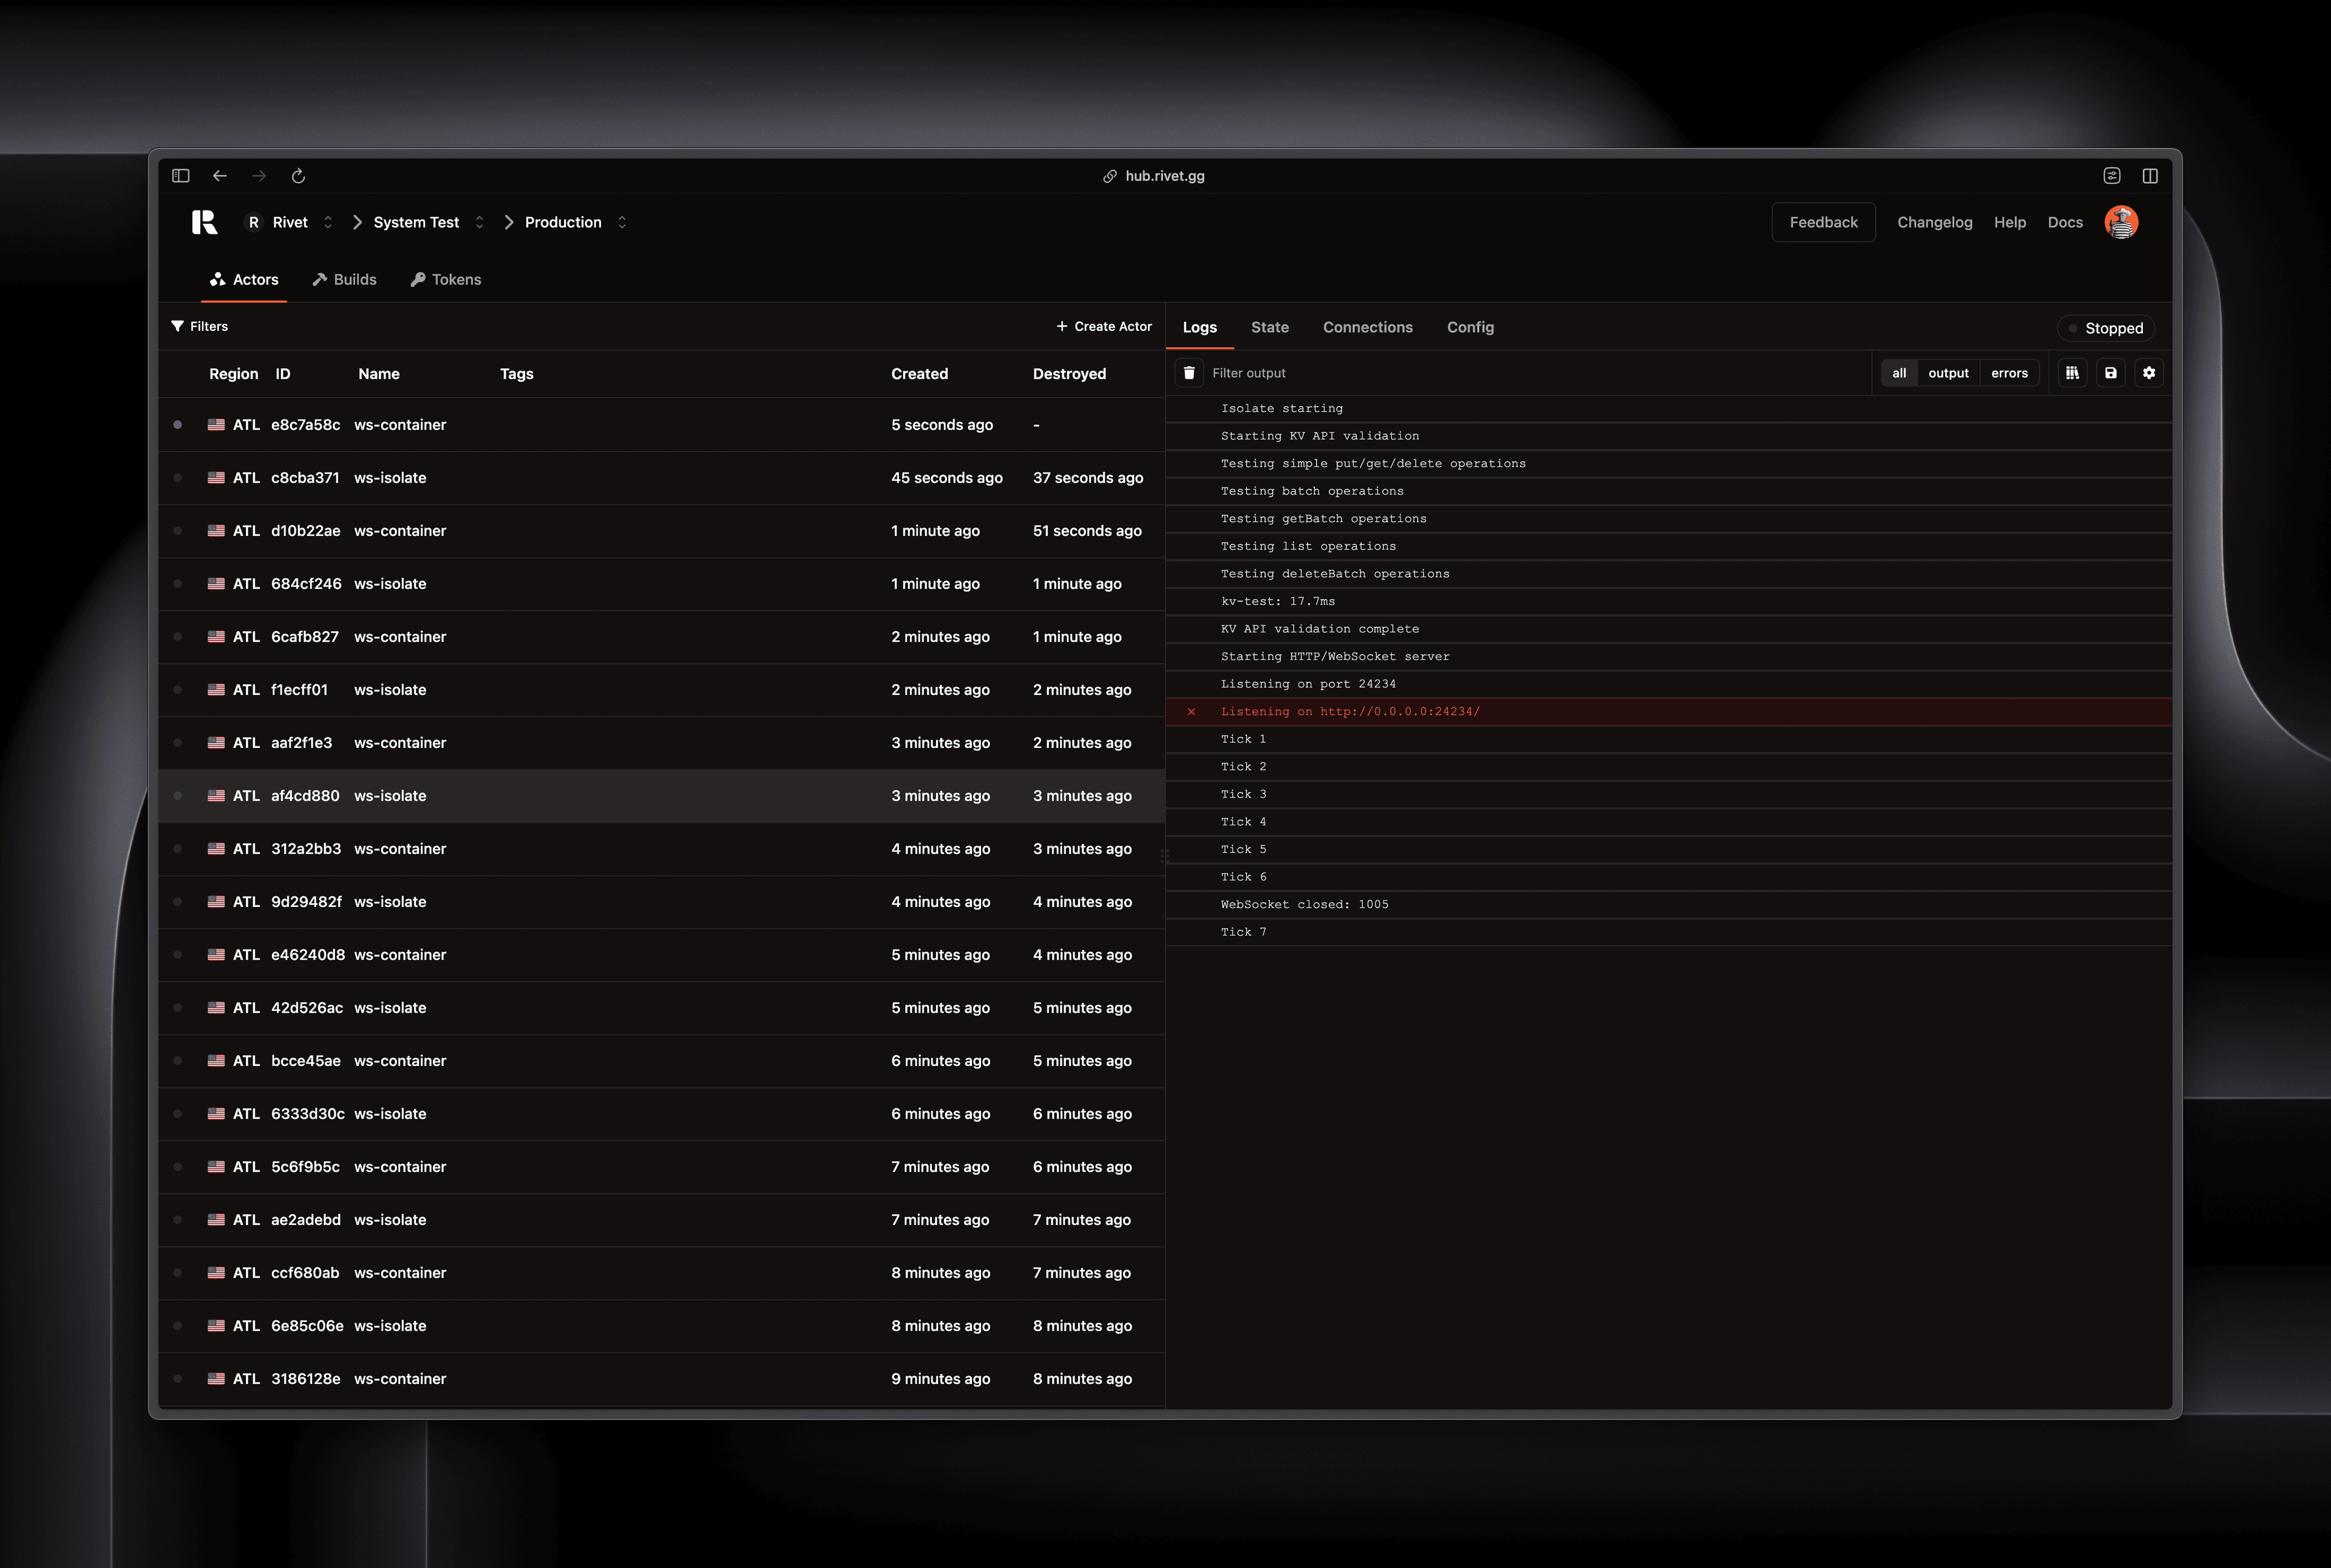Click the US flag in row ccf680ab

216,1273
